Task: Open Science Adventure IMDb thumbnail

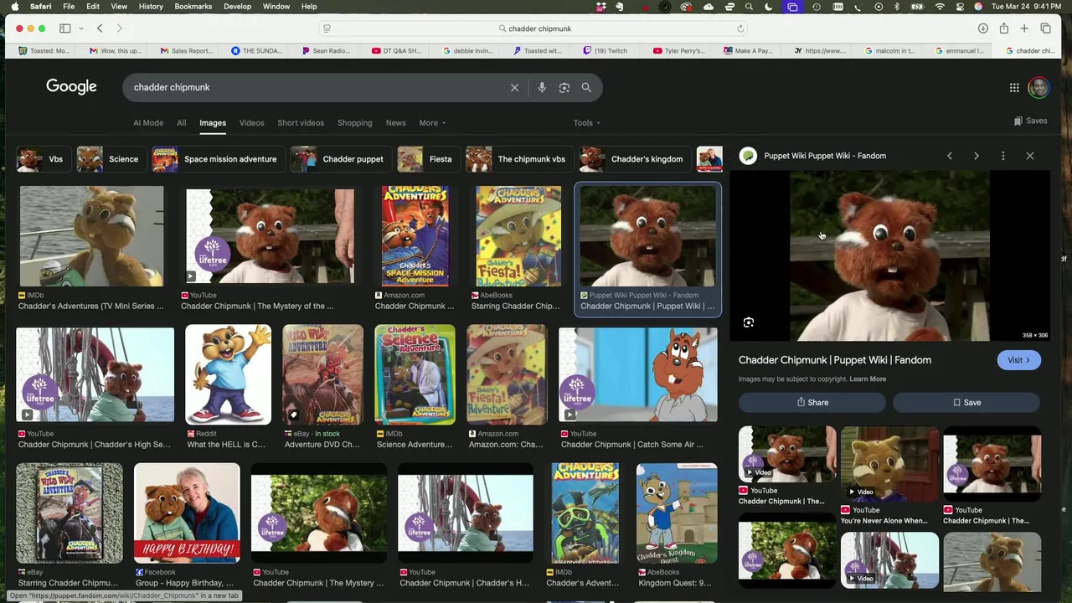Action: (415, 374)
